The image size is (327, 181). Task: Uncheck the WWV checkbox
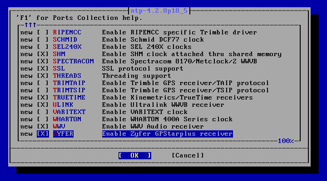[43, 127]
